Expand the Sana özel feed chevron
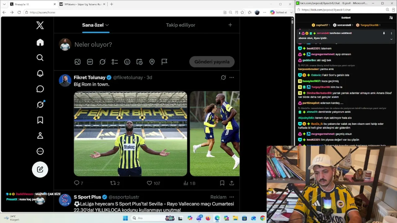The width and height of the screenshot is (397, 223). click(x=107, y=25)
